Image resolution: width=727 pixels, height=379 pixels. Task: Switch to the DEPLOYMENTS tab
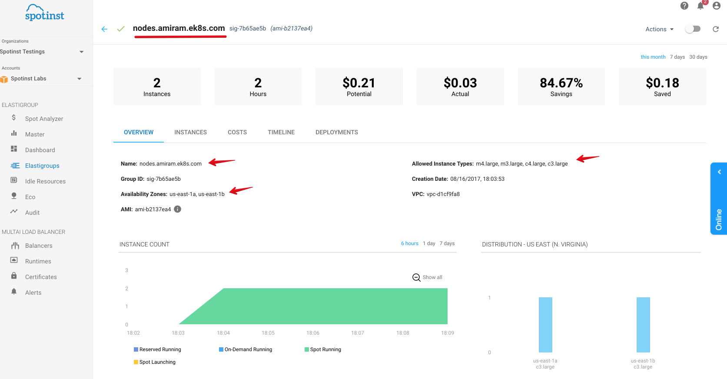pyautogui.click(x=336, y=132)
